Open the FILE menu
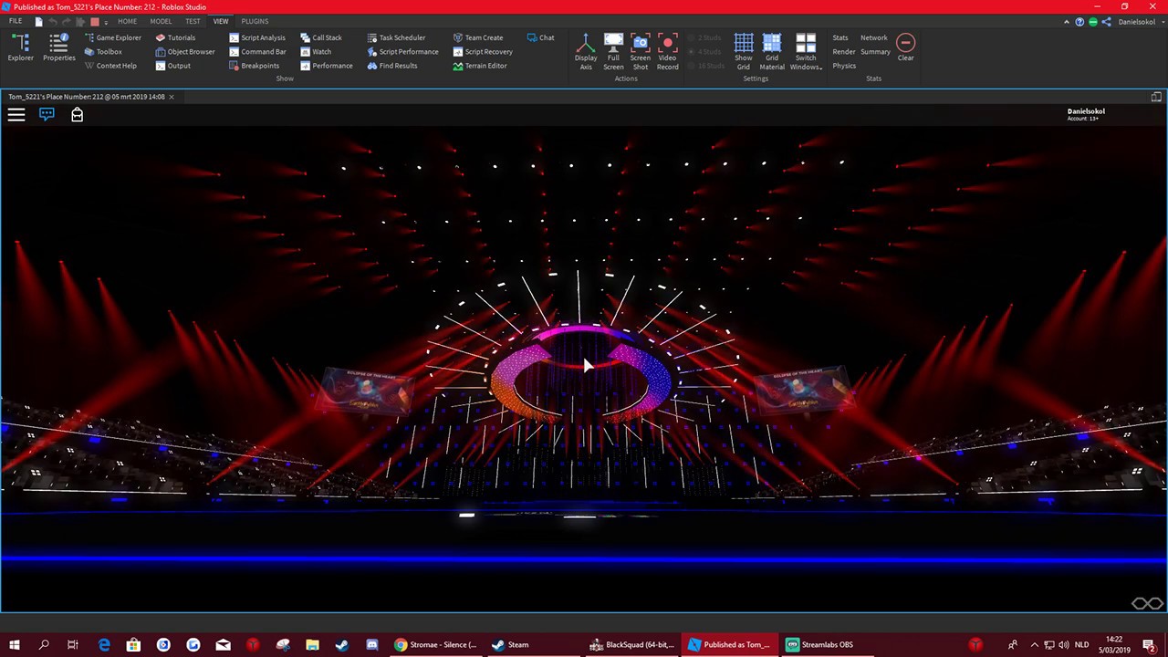The height and width of the screenshot is (657, 1168). coord(16,21)
